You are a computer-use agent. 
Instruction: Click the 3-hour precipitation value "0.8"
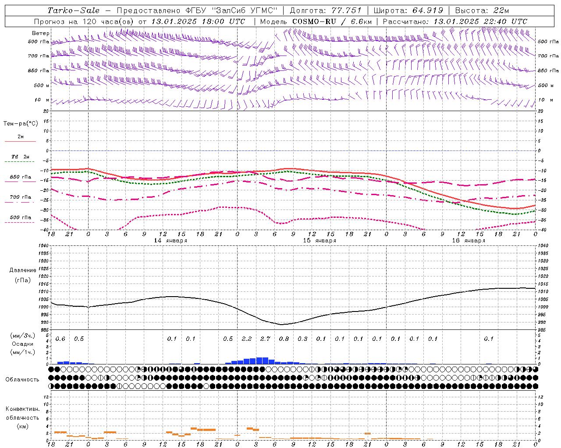coord(284,339)
